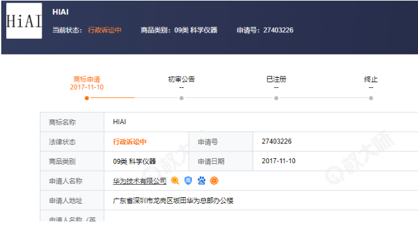Click the HIAI title in header

tap(61, 12)
